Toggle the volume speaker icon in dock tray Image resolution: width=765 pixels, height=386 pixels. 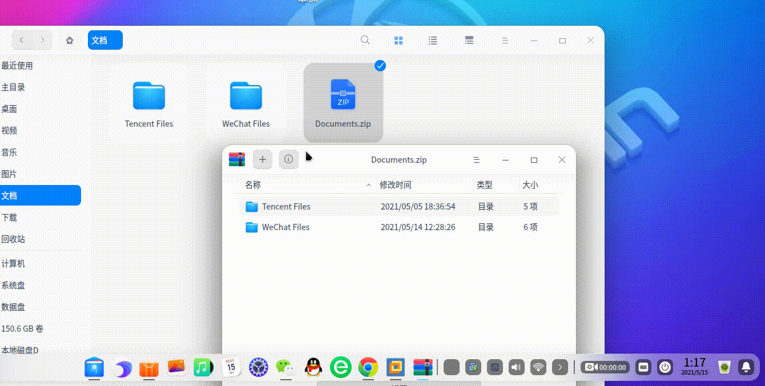tap(517, 367)
